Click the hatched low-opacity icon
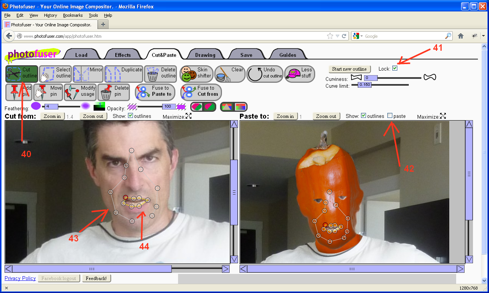Viewport: 489px width, 293px height. [132, 106]
